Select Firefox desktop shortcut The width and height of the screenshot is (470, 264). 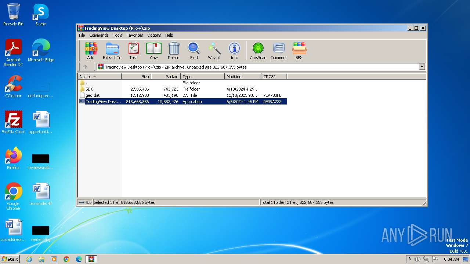tap(13, 158)
